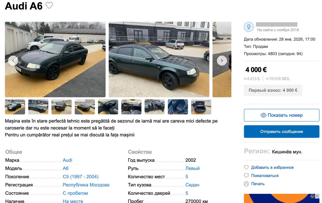Send a message via Отправить сообщение
Image resolution: width=322 pixels, height=203 pixels.
point(281,132)
